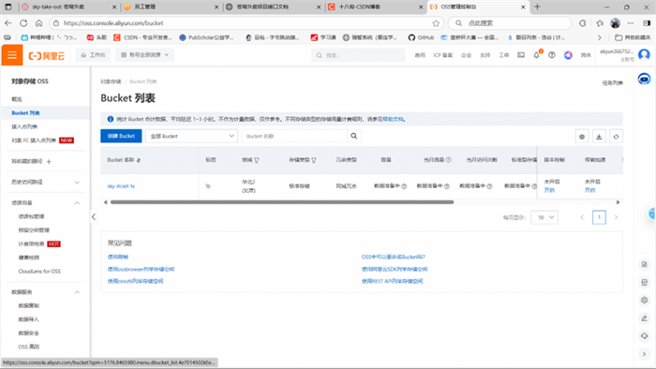The height and width of the screenshot is (369, 656).
Task: Go to browser home page
Action: click(x=39, y=23)
